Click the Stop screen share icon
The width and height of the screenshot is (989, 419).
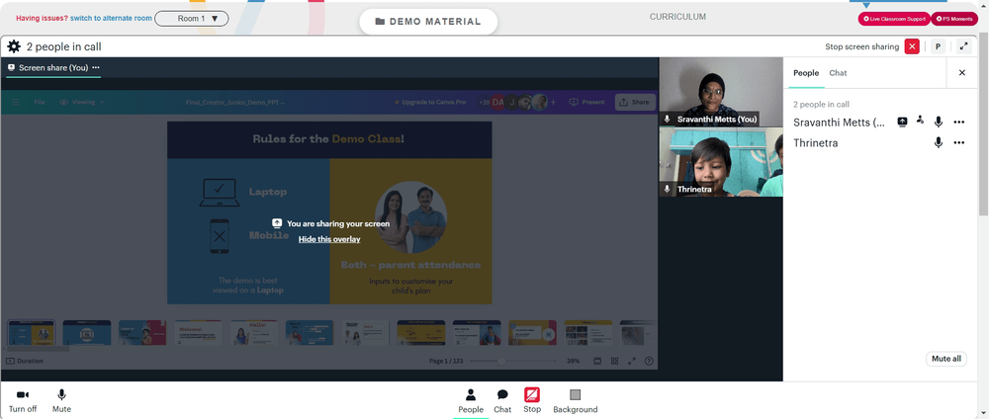[x=532, y=401]
